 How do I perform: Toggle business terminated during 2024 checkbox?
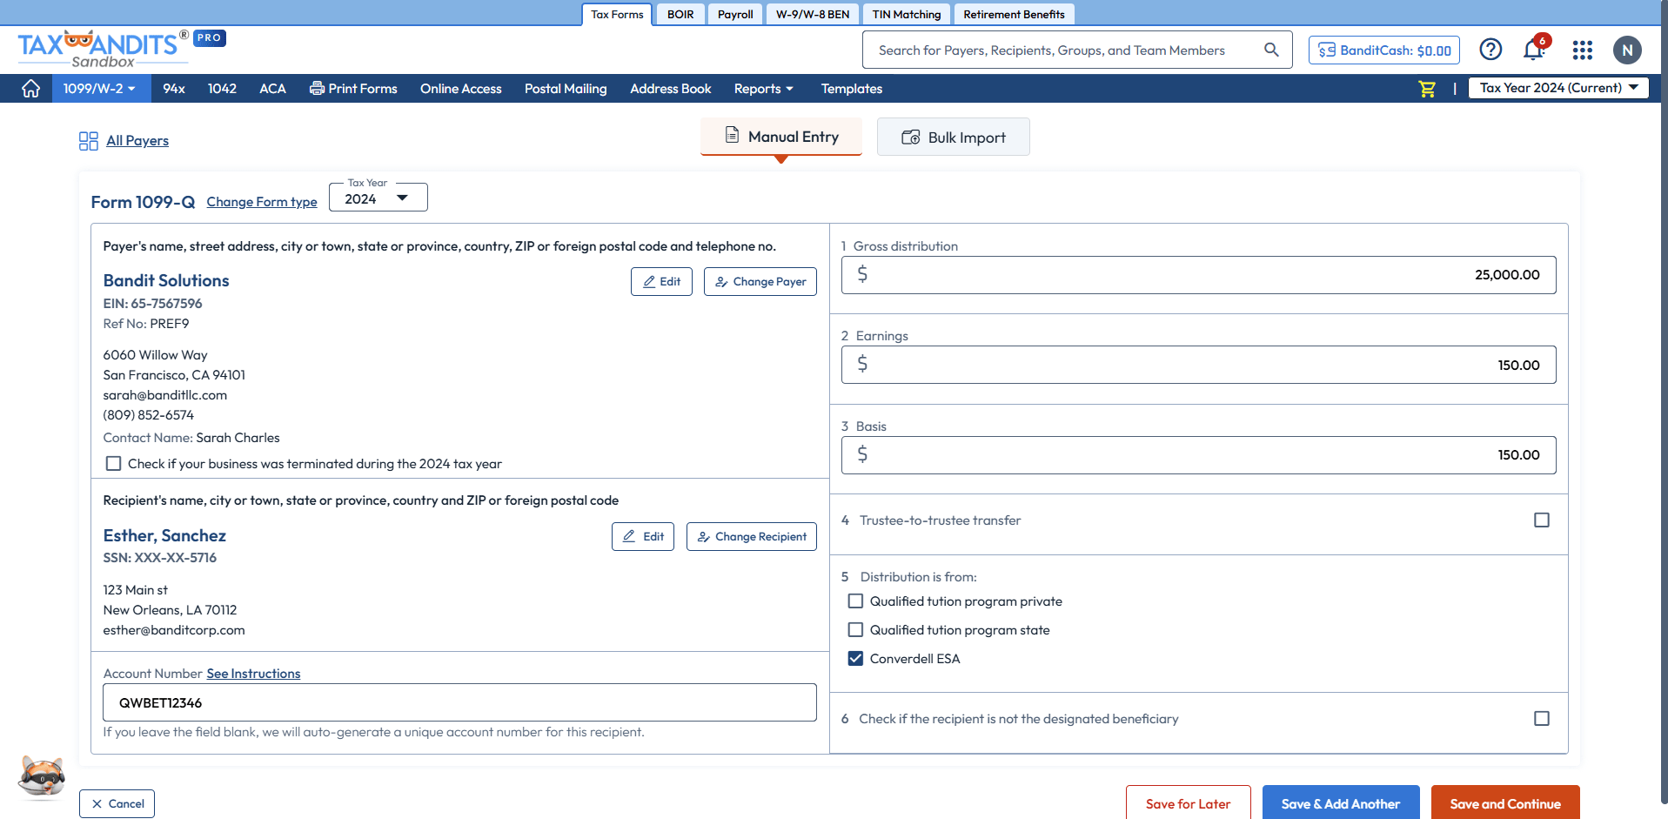point(113,463)
